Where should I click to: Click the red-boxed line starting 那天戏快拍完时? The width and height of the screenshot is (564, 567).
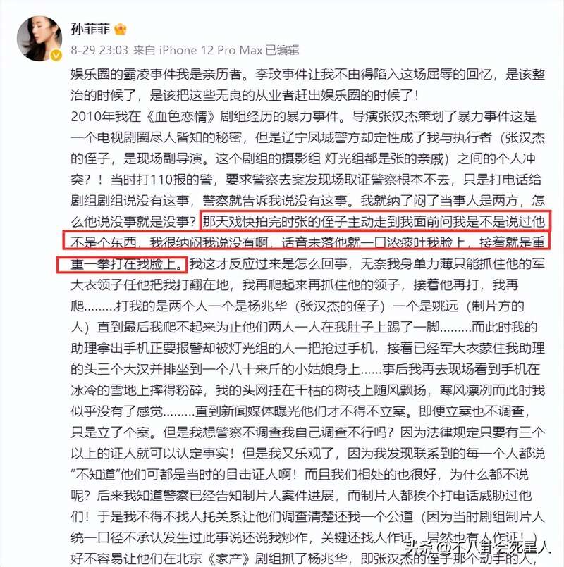coord(375,220)
